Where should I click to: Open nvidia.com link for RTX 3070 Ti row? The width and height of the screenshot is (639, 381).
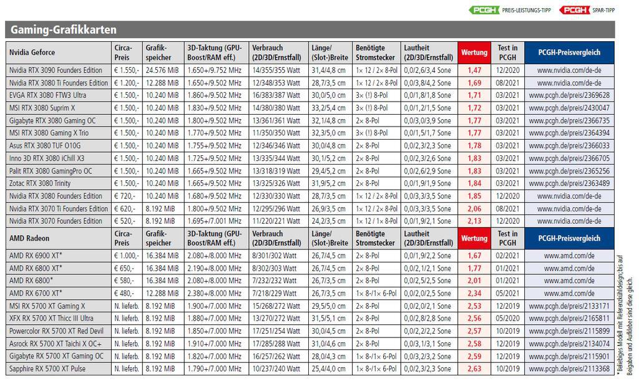point(569,209)
